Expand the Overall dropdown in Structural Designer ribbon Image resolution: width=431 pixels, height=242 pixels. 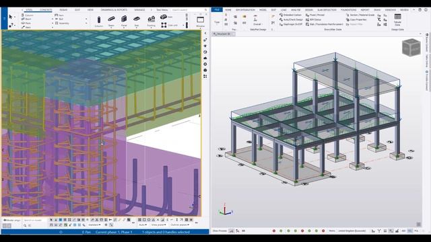(x=257, y=24)
